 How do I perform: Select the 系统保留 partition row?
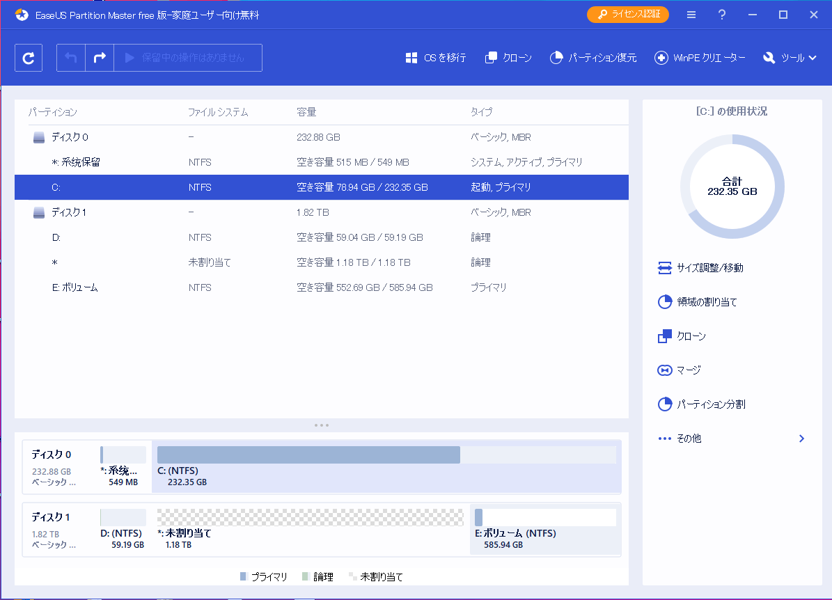(322, 162)
